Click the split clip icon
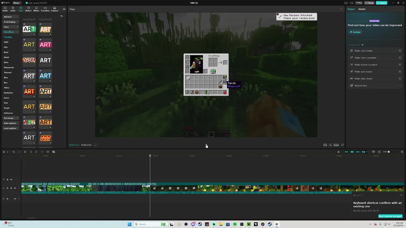This screenshot has height=228, width=406. click(25, 152)
